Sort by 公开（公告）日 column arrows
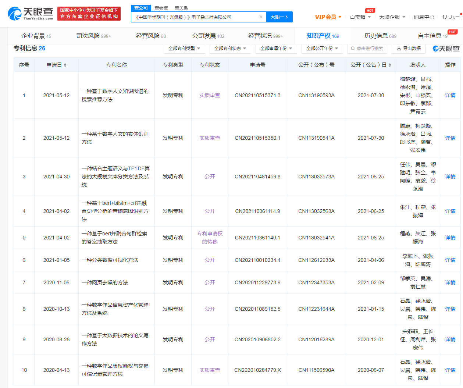Viewport: 463px width, 388px height. (x=390, y=65)
